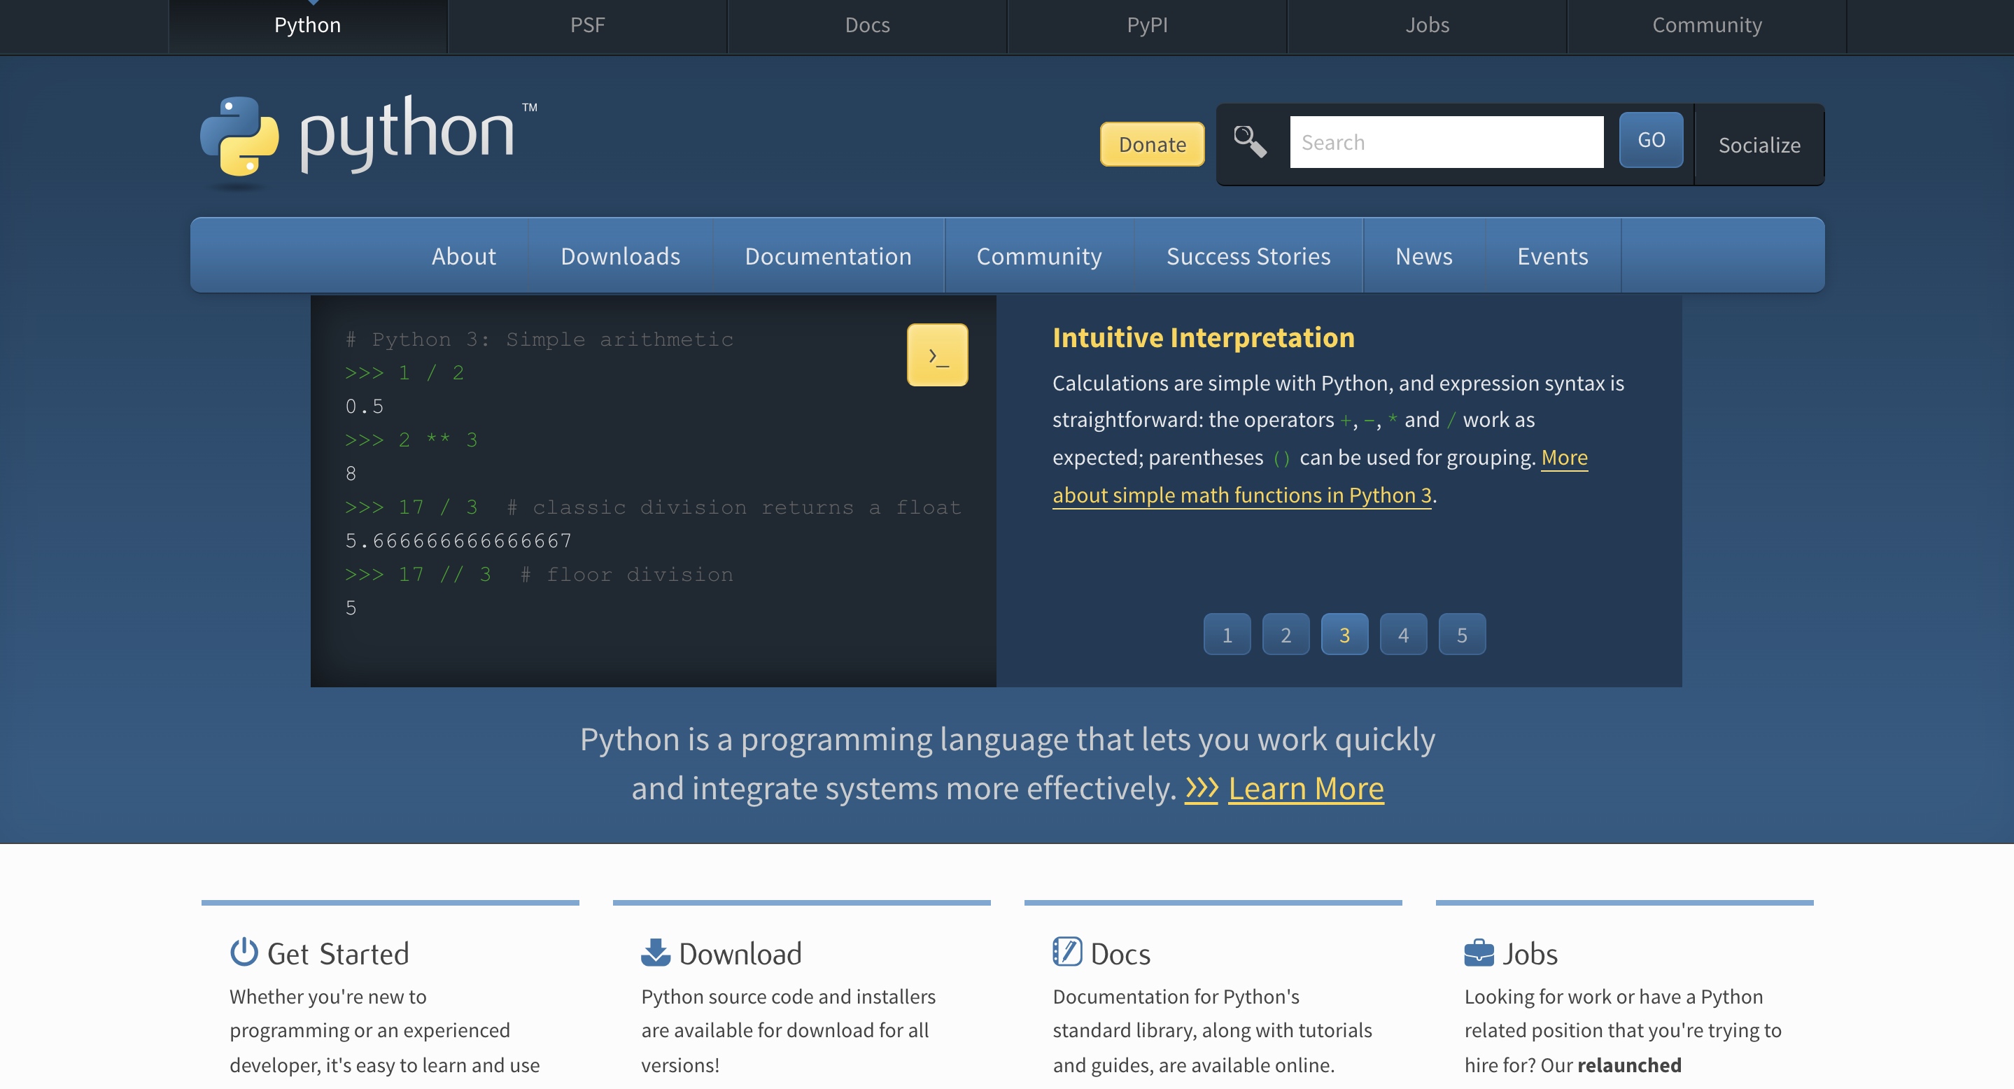Image resolution: width=2014 pixels, height=1089 pixels.
Task: Navigate to slide 2 indicator
Action: [x=1286, y=633]
